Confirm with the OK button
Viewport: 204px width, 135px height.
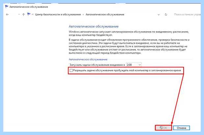point(164,128)
